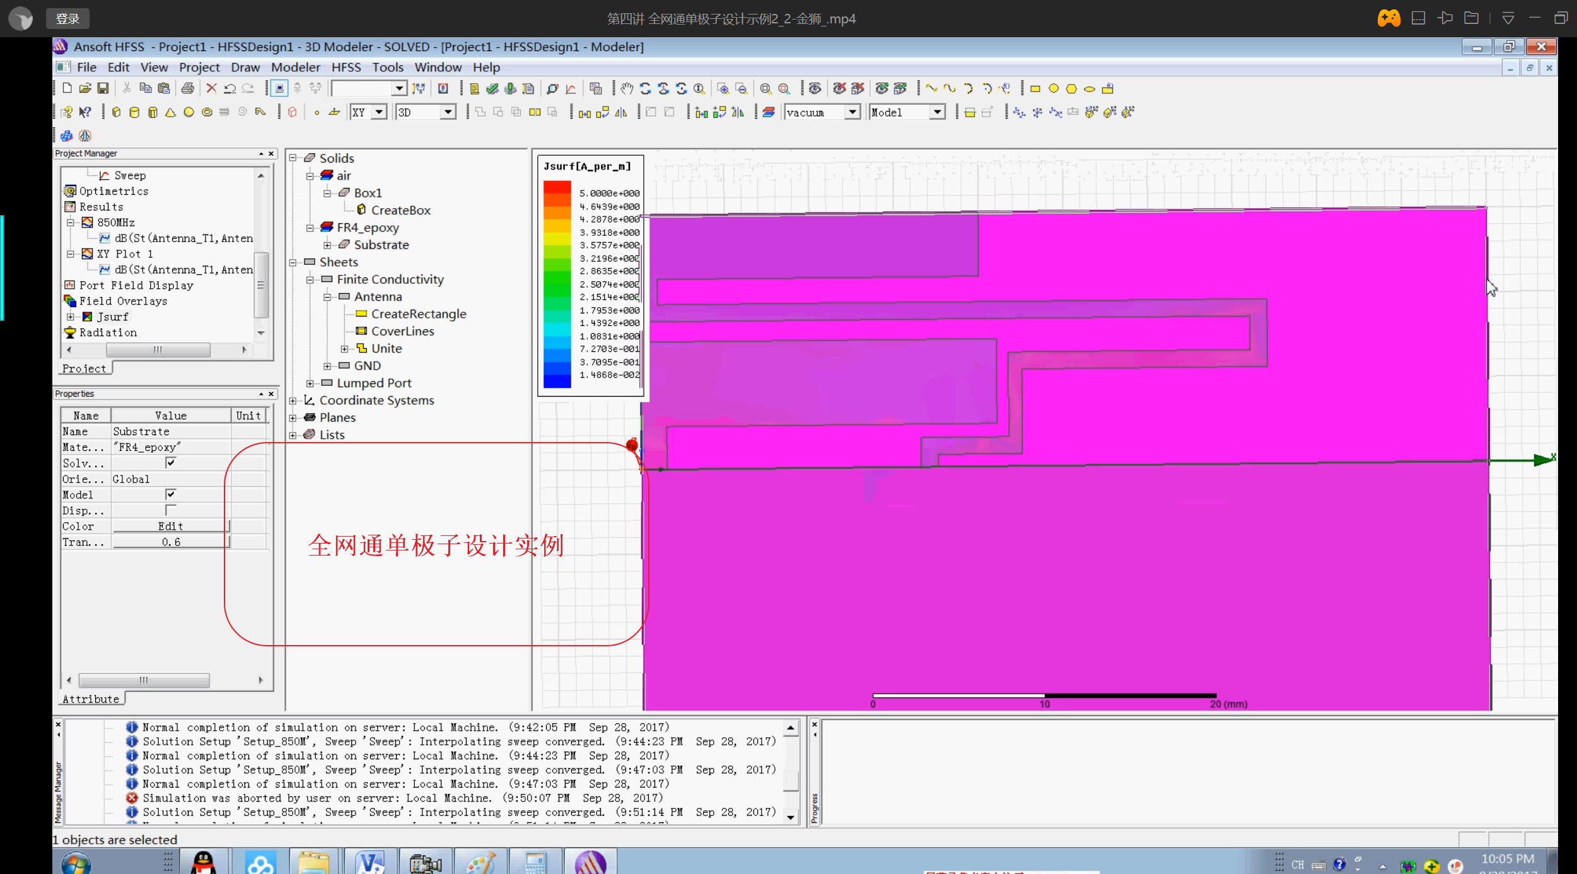Open the 3D movement mode dropdown

click(x=448, y=112)
